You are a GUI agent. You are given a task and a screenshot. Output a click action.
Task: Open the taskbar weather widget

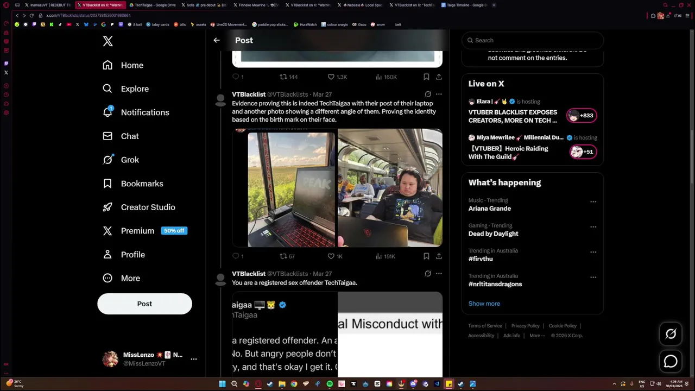(x=15, y=384)
